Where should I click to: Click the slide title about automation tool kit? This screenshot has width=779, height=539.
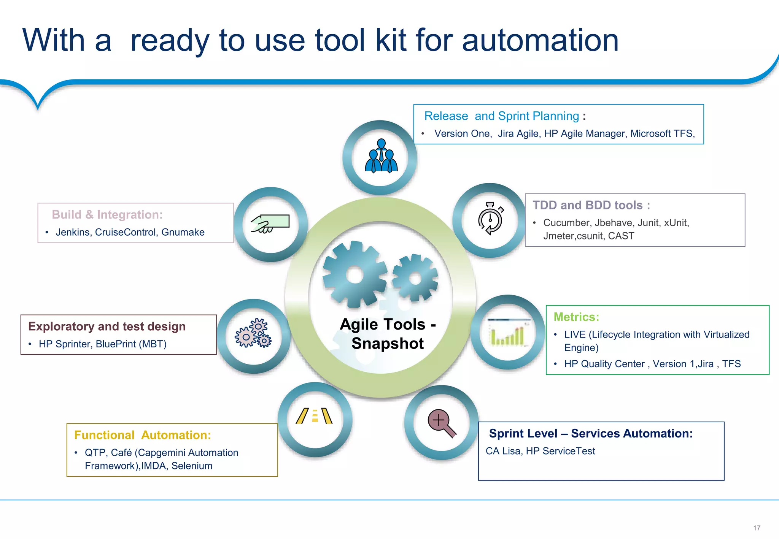coord(320,40)
